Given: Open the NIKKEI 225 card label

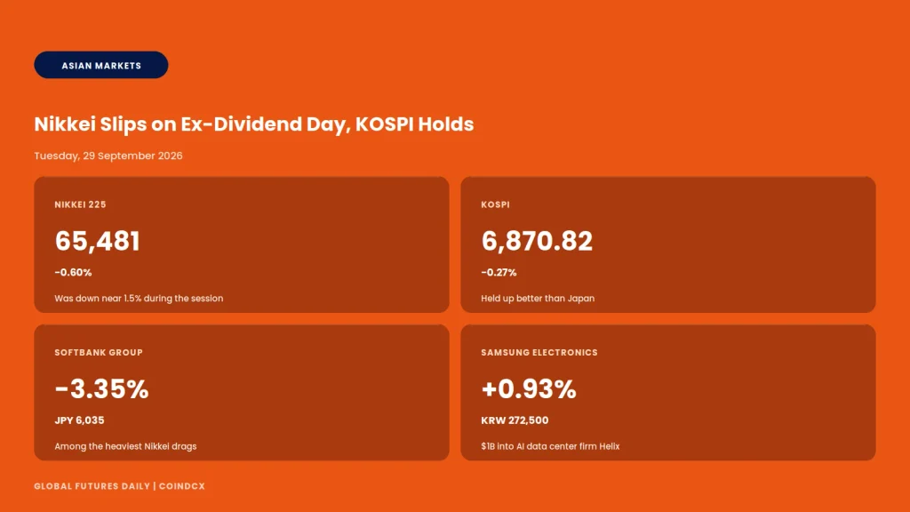Looking at the screenshot, I should 80,204.
